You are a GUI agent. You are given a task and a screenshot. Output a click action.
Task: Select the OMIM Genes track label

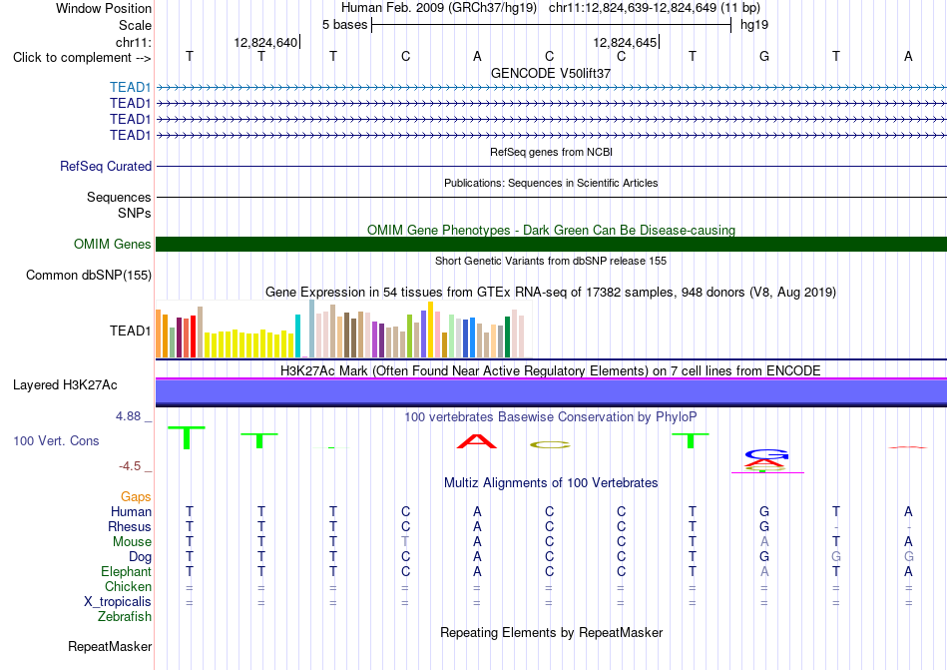(113, 244)
